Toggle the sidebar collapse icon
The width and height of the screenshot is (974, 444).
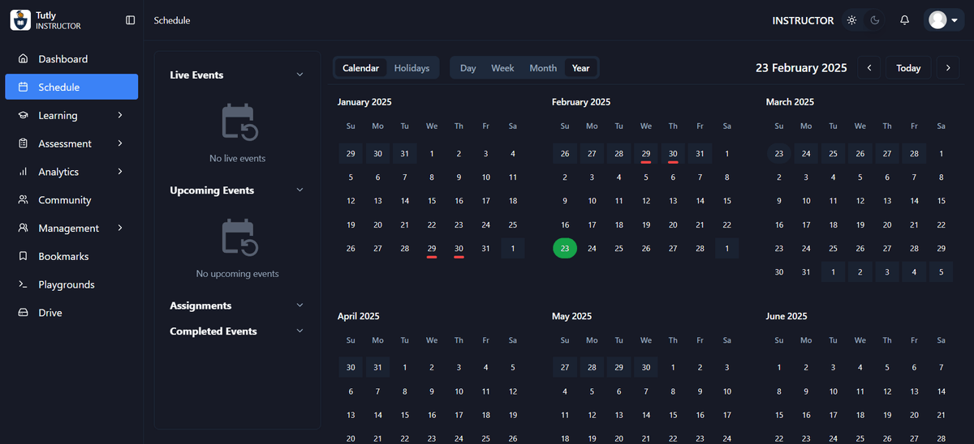click(x=131, y=20)
